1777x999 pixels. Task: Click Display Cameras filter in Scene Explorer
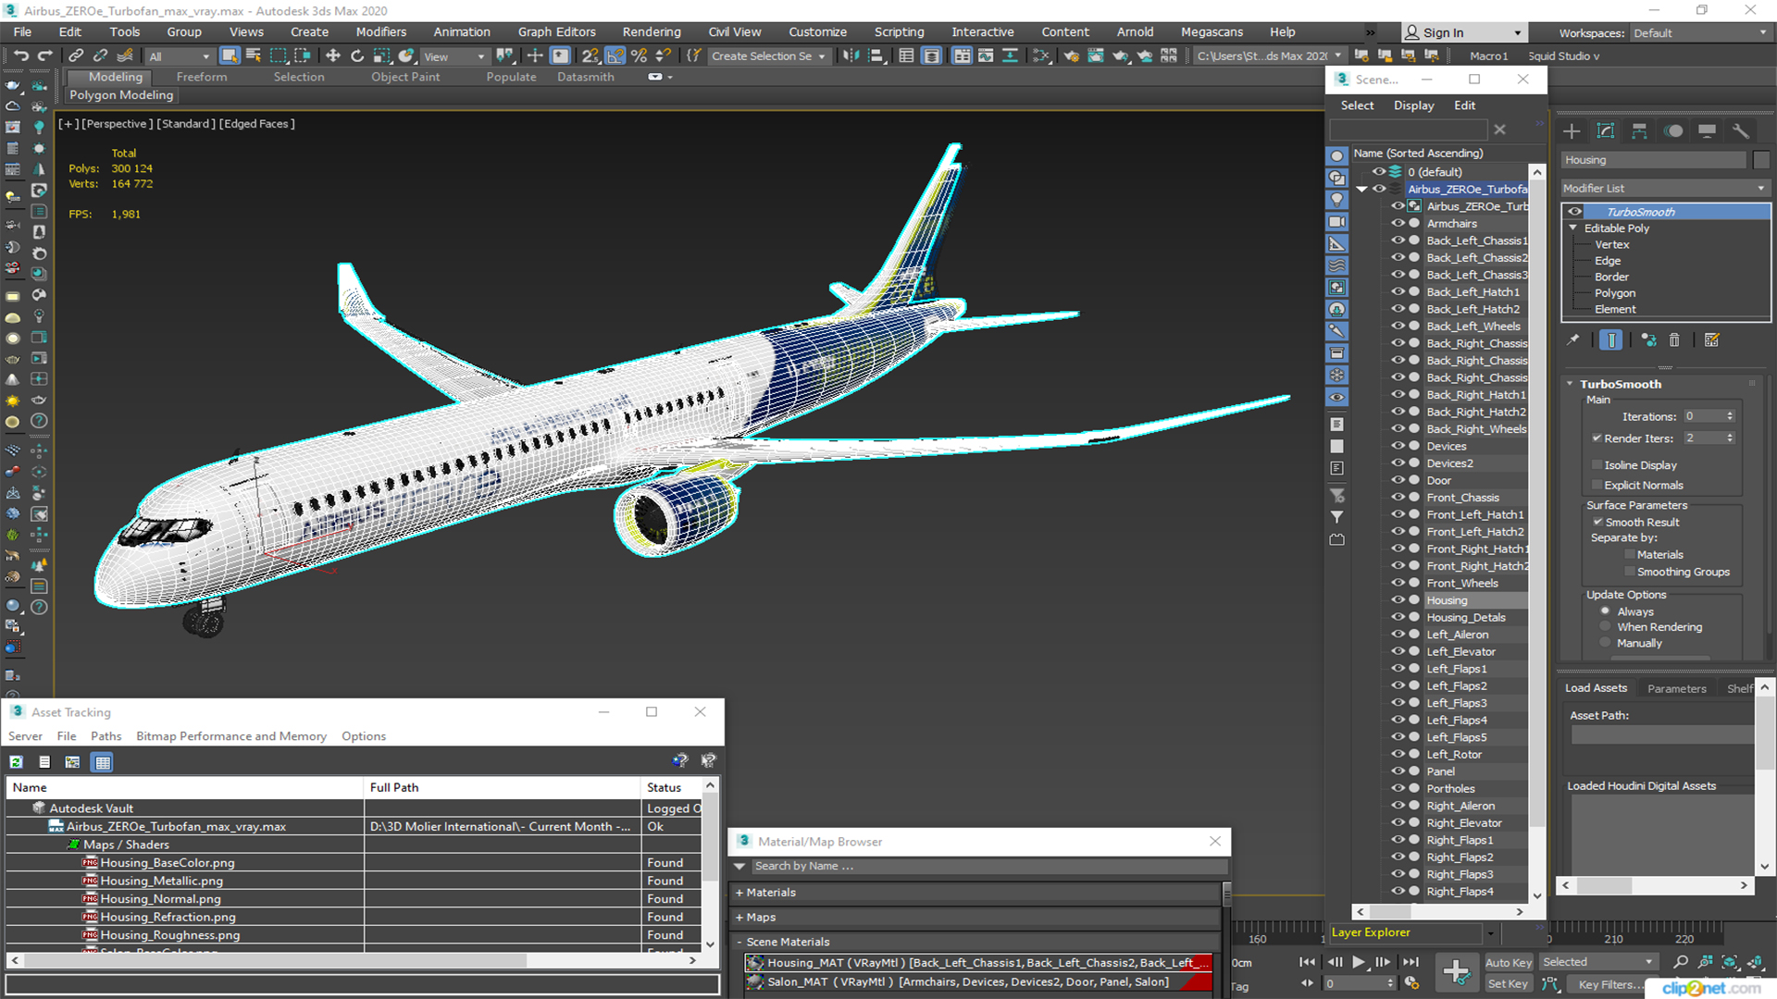pyautogui.click(x=1337, y=222)
